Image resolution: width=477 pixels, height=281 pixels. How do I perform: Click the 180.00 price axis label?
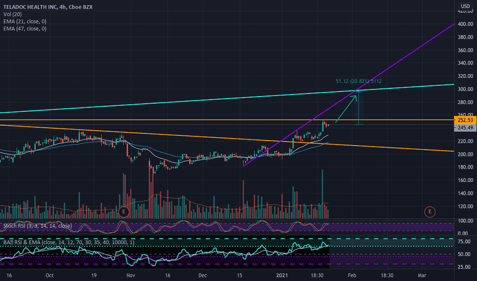click(465, 167)
